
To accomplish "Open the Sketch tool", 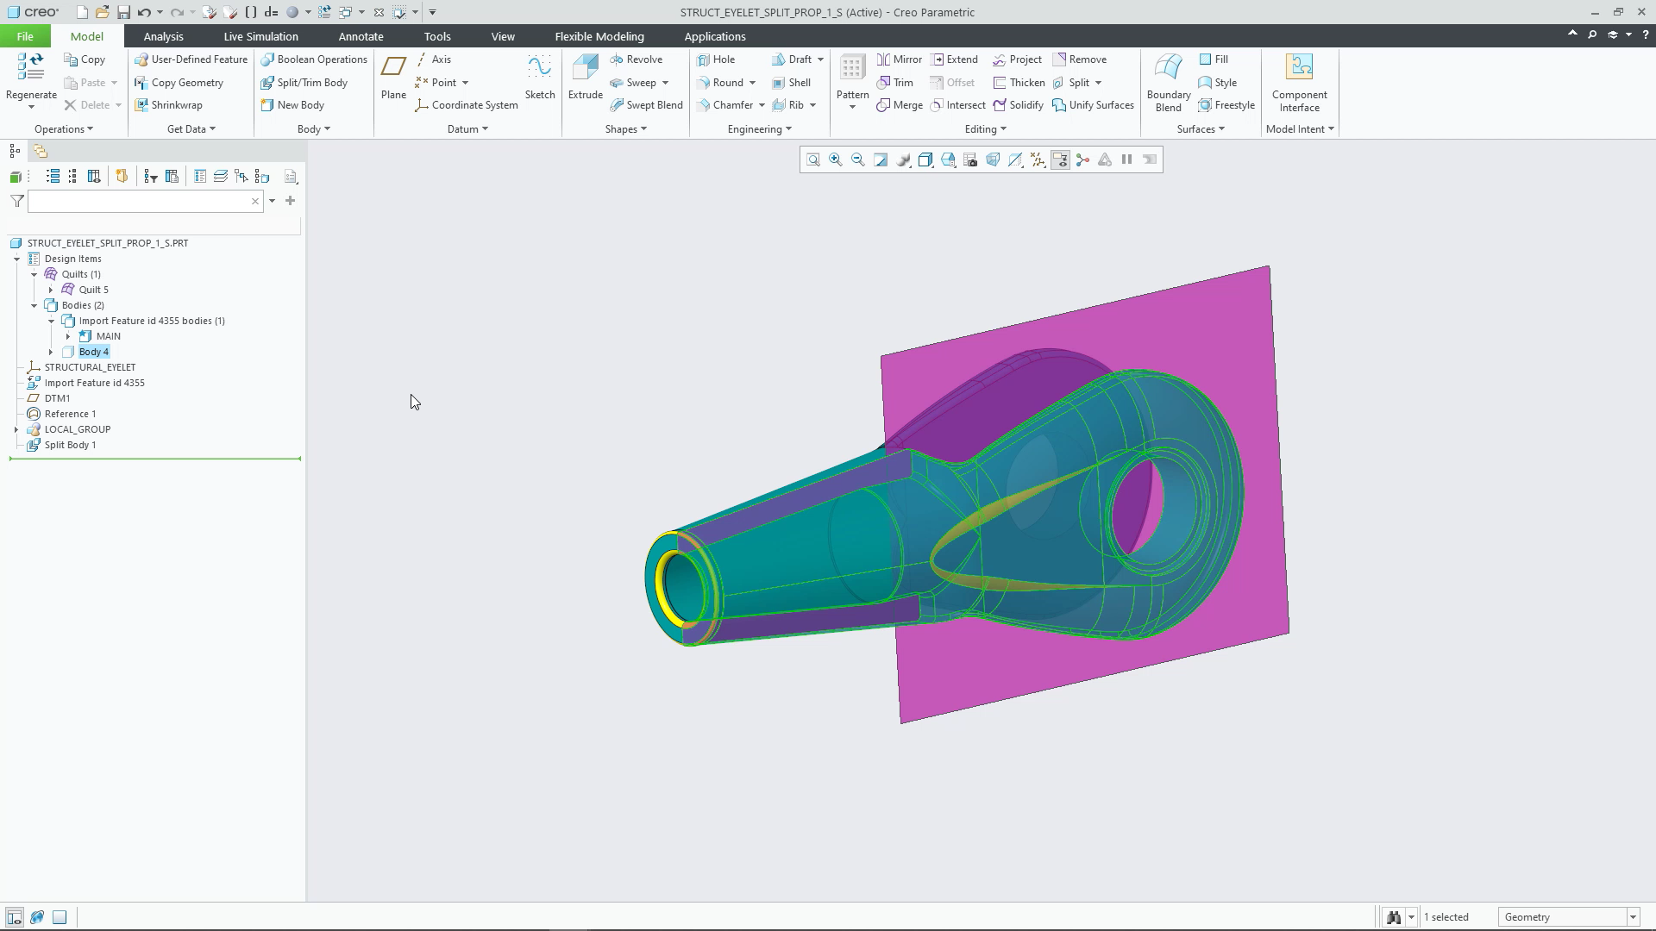I will (x=540, y=78).
